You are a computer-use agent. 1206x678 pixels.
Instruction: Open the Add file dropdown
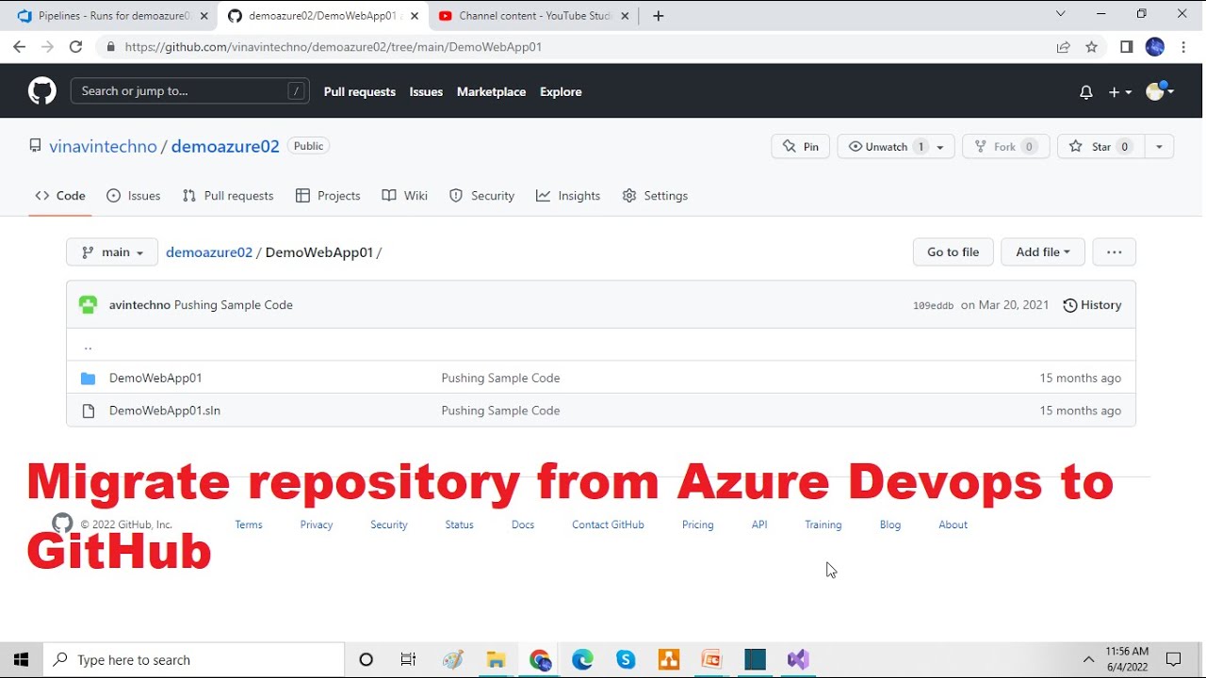click(1043, 252)
